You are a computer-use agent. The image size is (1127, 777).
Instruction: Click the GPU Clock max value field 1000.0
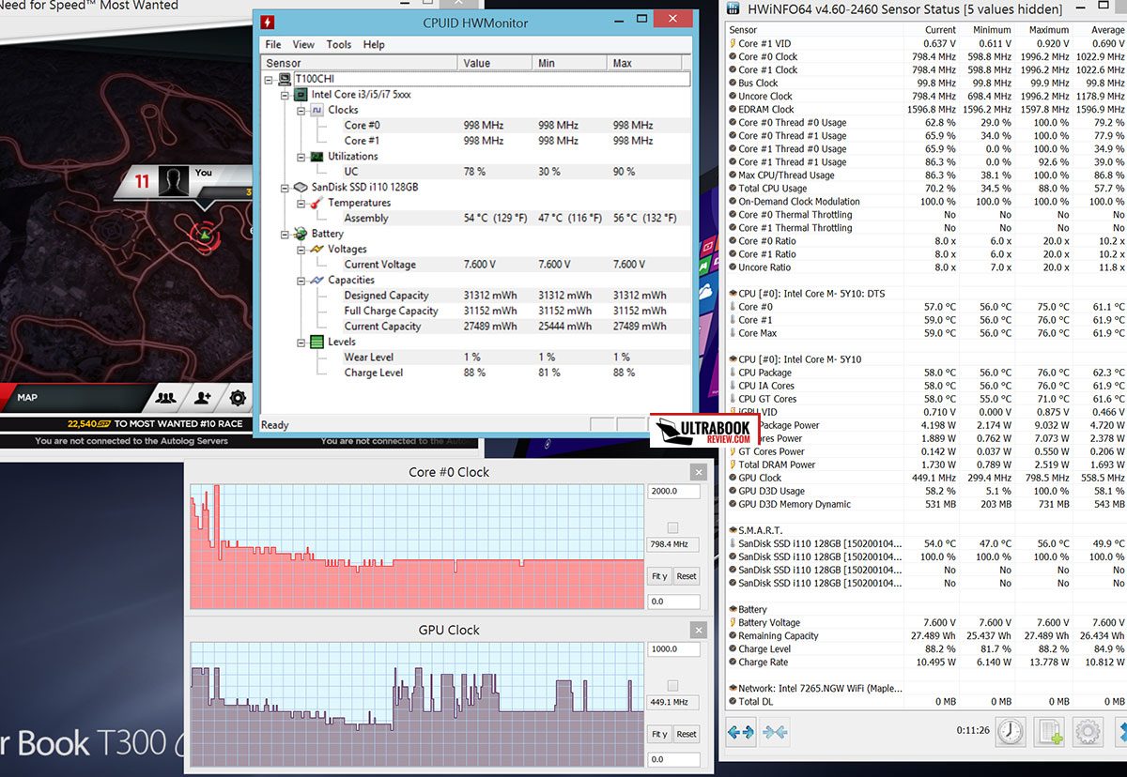tap(673, 648)
